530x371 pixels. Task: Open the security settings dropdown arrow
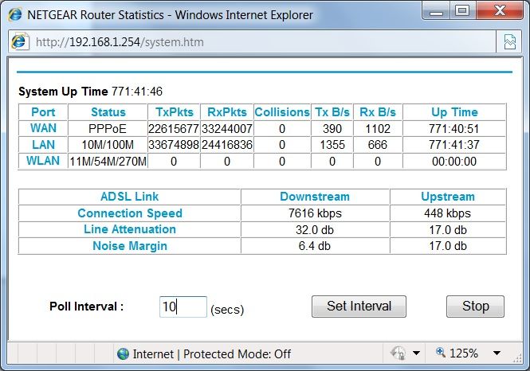pos(416,353)
